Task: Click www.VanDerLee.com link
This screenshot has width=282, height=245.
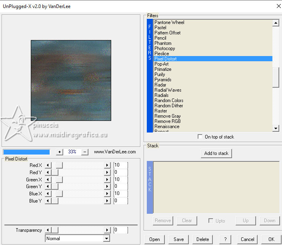Action: tap(115, 152)
